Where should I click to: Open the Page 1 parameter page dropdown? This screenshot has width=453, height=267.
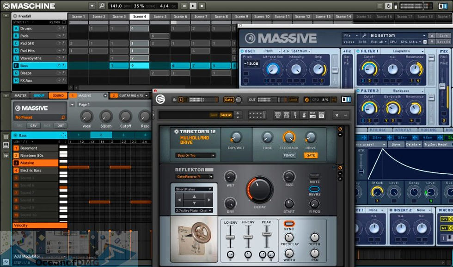point(72,104)
